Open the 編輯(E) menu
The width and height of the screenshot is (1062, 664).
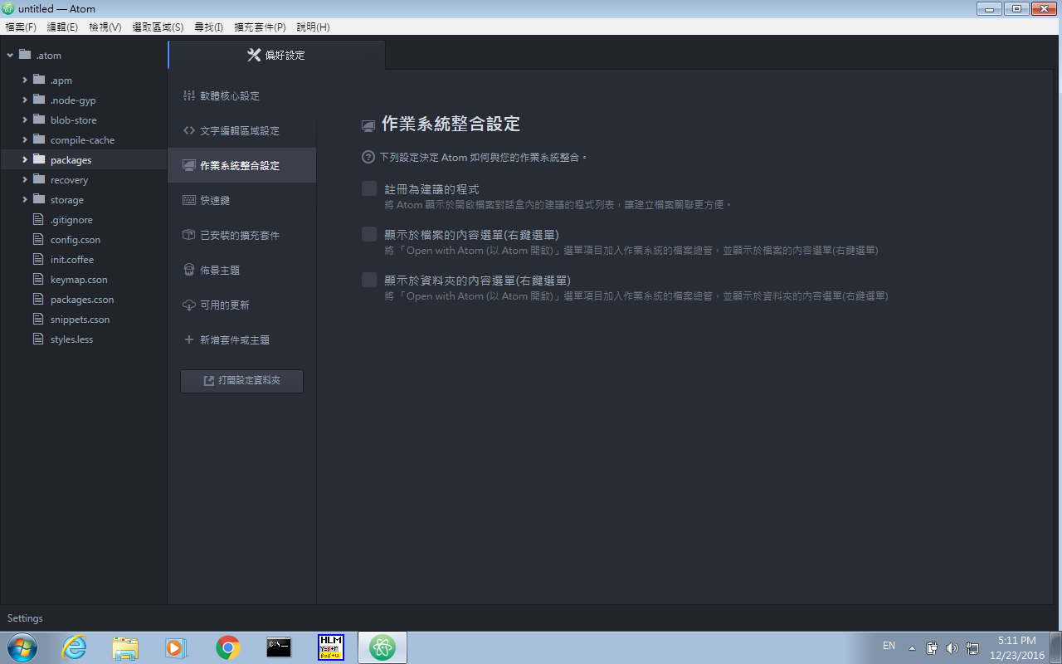point(62,27)
